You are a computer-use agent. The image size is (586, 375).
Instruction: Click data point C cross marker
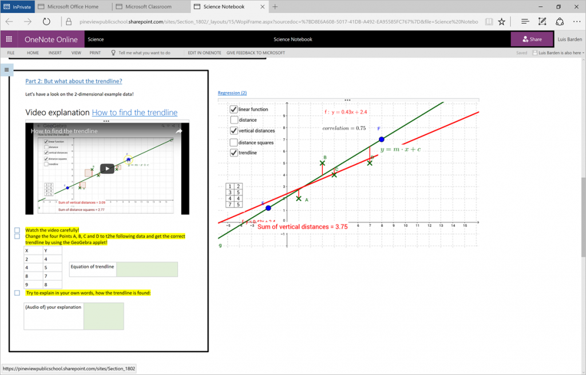click(x=334, y=174)
